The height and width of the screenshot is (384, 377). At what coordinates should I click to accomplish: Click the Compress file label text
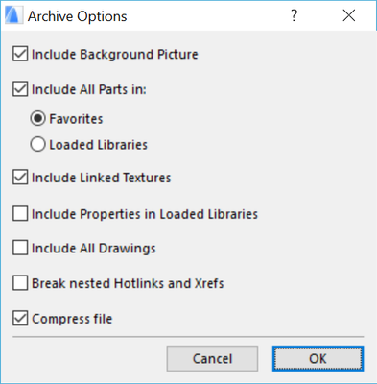click(x=72, y=319)
